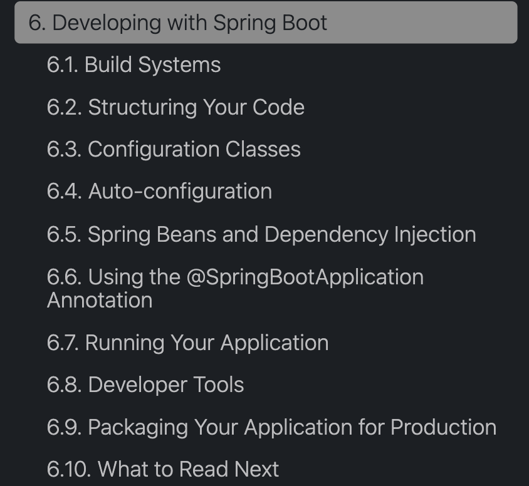Click the "6." chapter number in the highlighted heading

click(x=36, y=23)
